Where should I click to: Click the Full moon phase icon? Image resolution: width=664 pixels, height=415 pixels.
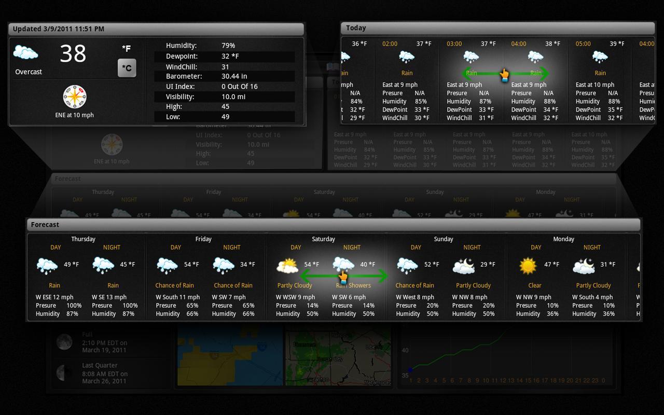[x=64, y=341]
